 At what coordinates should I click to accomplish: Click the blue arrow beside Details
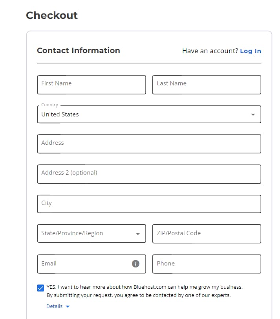point(68,306)
